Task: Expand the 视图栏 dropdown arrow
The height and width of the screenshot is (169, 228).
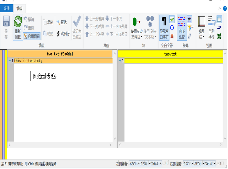Action: pyautogui.click(x=203, y=37)
